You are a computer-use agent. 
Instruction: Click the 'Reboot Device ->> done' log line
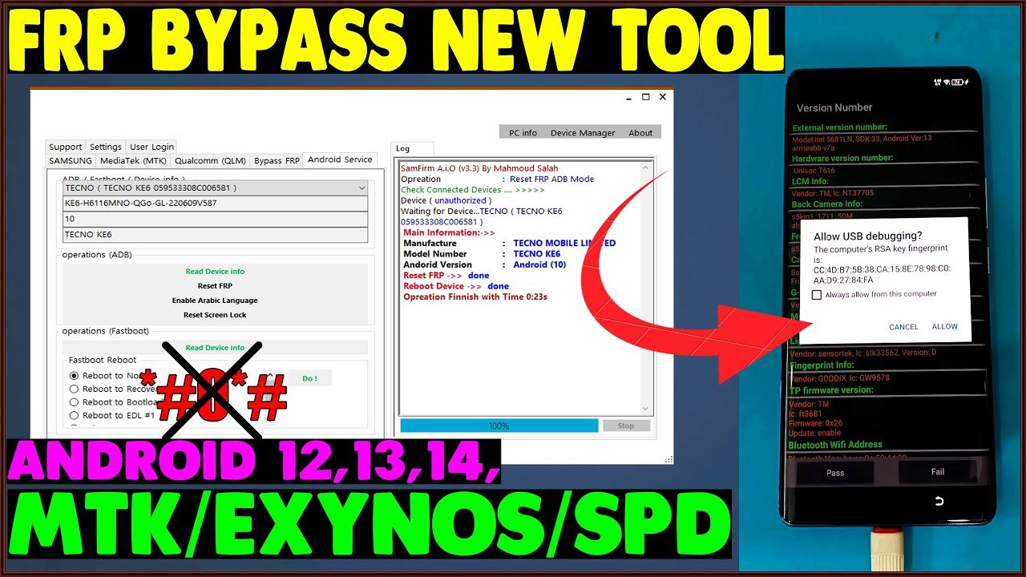point(456,286)
